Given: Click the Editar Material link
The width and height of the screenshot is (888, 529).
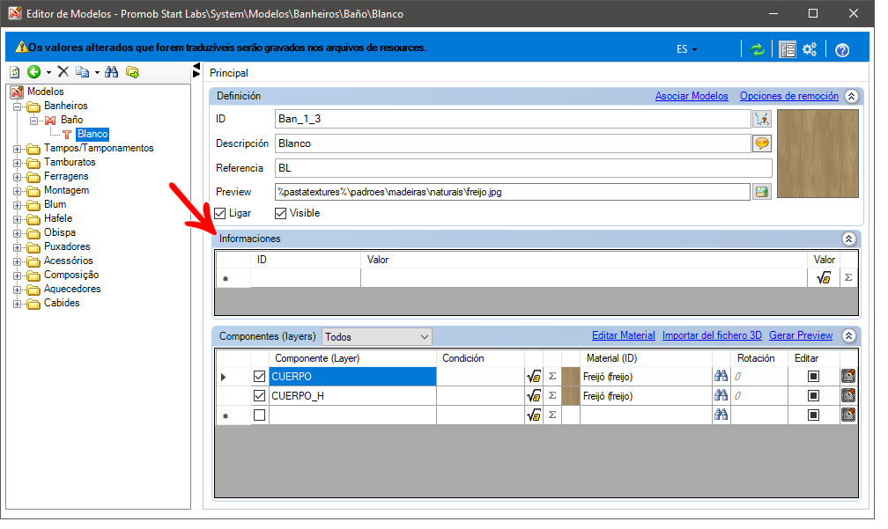Looking at the screenshot, I should click(623, 335).
